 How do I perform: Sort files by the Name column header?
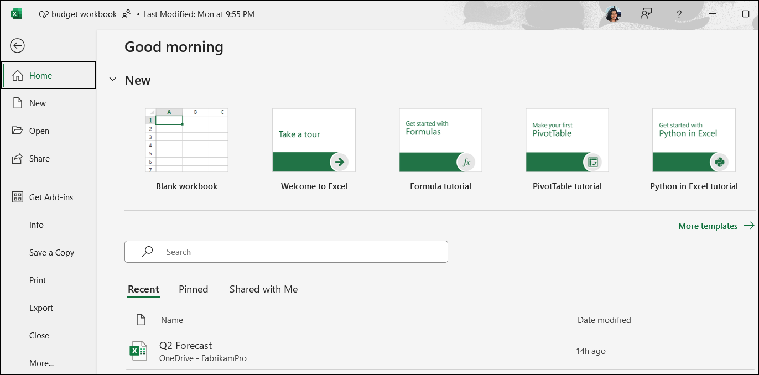[x=171, y=320]
